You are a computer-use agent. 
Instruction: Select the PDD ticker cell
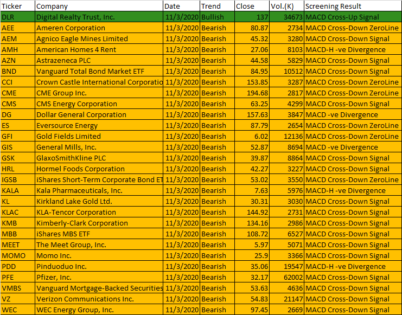click(x=17, y=267)
